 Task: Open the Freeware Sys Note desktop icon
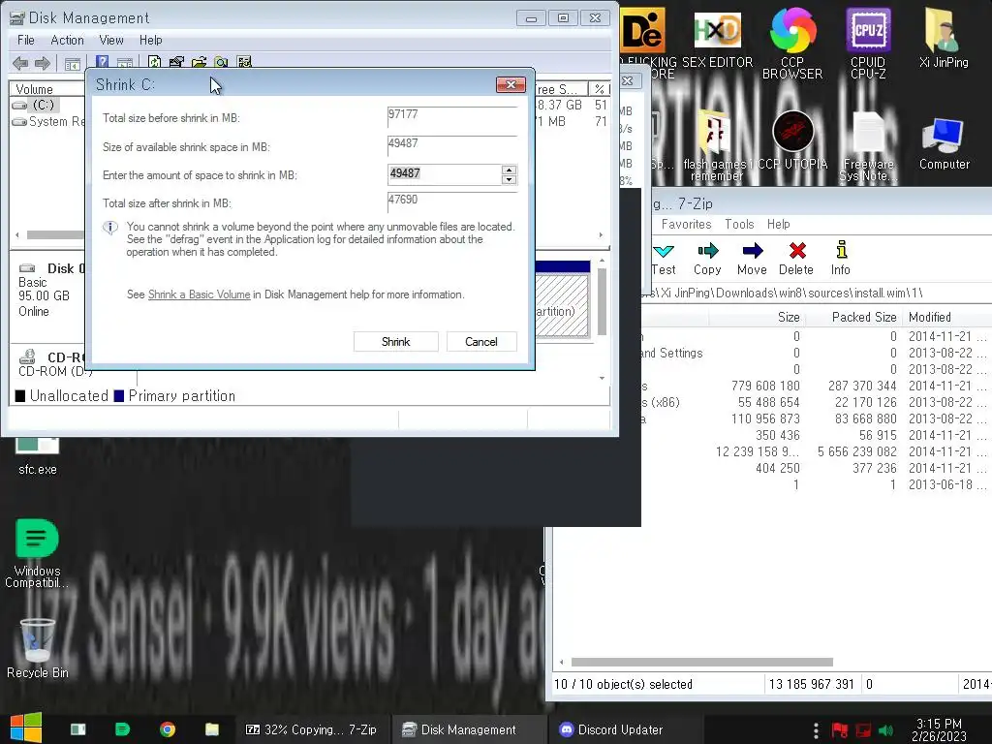[x=868, y=145]
